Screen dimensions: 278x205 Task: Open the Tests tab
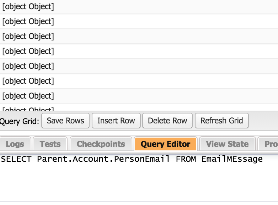click(50, 144)
